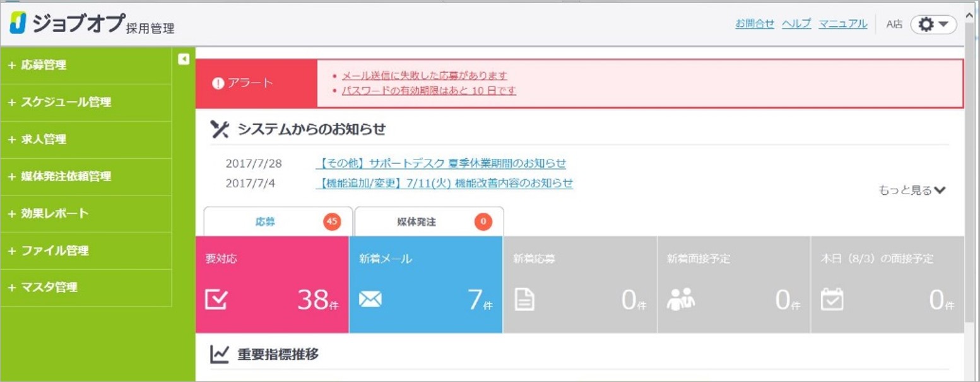Click the chart icon beside 重要指標推移
The image size is (980, 382).
tap(218, 354)
